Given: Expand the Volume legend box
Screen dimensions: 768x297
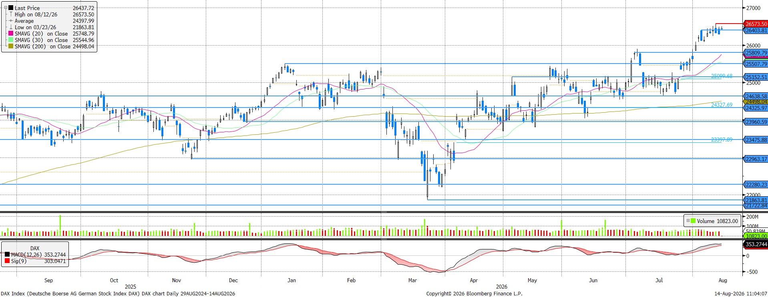Looking at the screenshot, I should pos(688,221).
